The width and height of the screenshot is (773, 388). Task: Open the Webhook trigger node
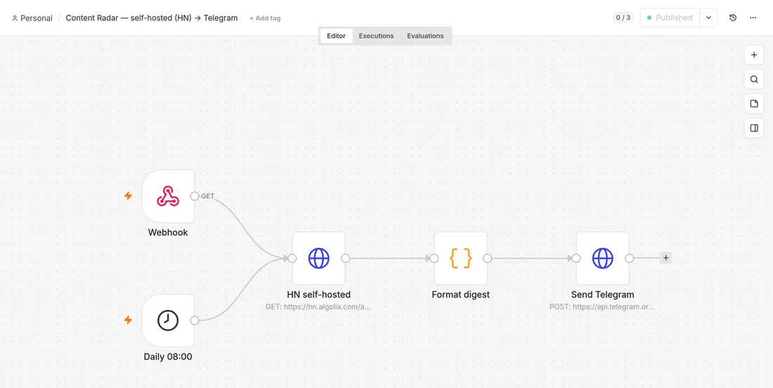click(168, 195)
